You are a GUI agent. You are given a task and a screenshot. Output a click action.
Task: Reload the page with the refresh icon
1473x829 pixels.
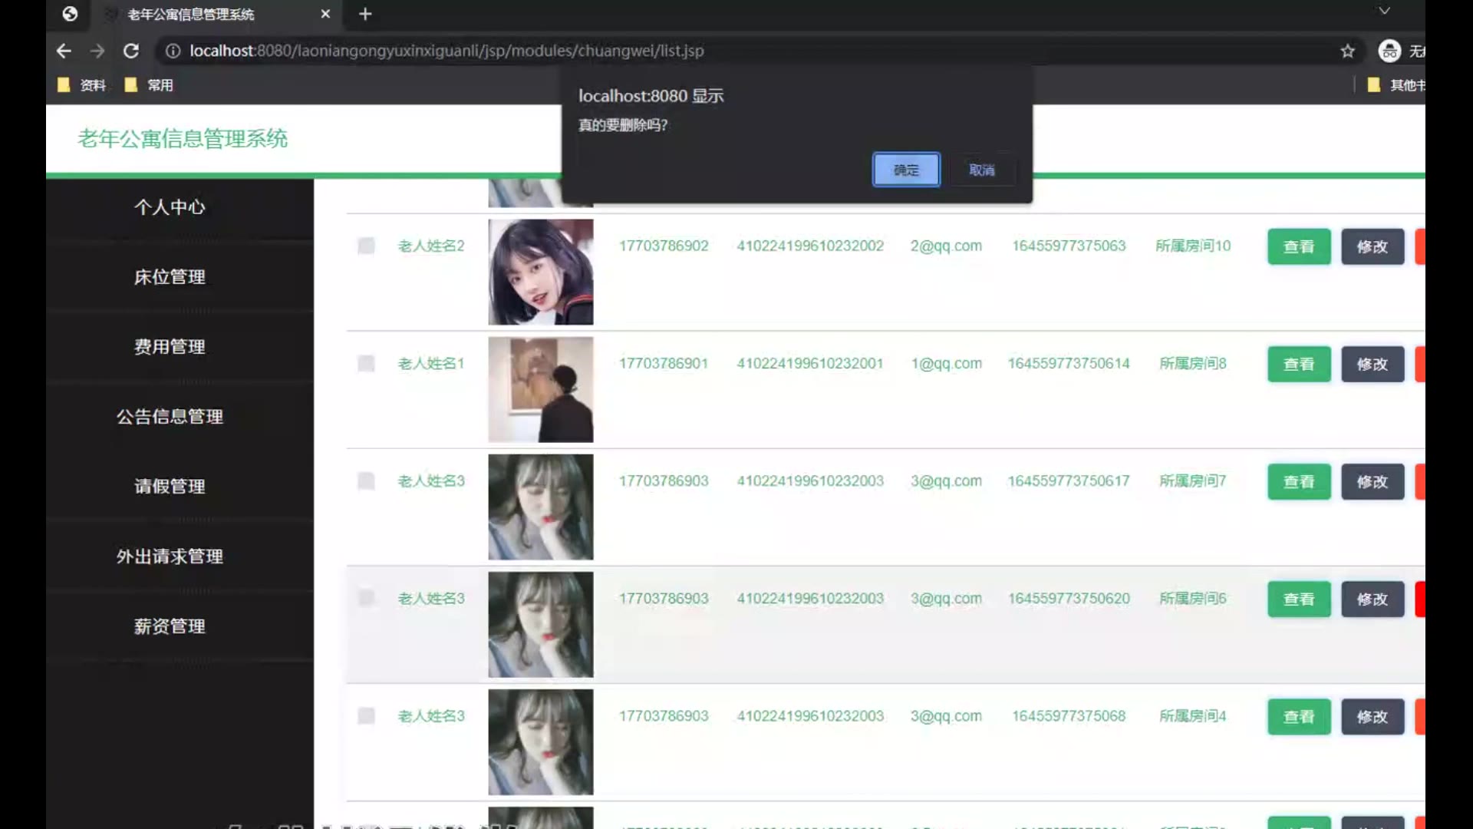click(x=131, y=51)
